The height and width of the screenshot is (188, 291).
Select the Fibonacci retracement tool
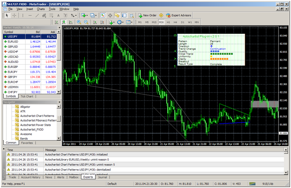51,15
